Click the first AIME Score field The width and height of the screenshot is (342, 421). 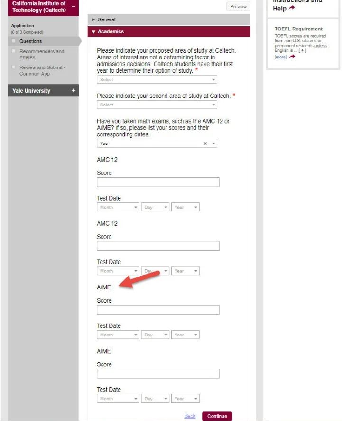(x=158, y=310)
